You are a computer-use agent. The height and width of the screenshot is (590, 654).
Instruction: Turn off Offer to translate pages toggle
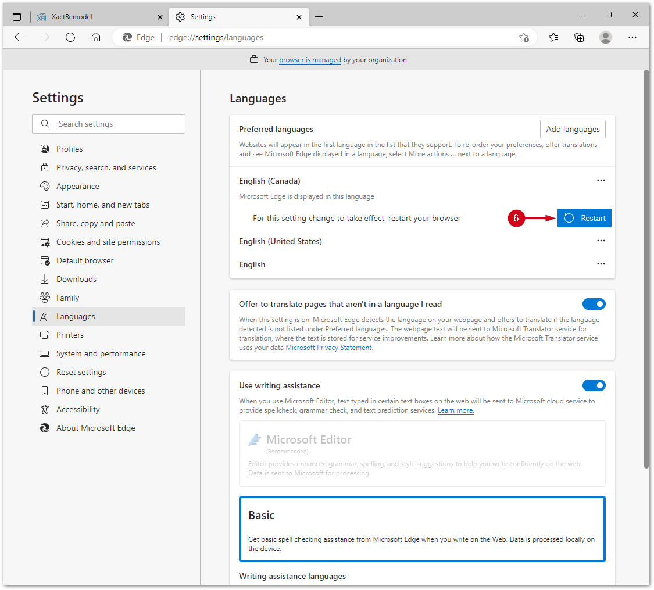tap(594, 304)
